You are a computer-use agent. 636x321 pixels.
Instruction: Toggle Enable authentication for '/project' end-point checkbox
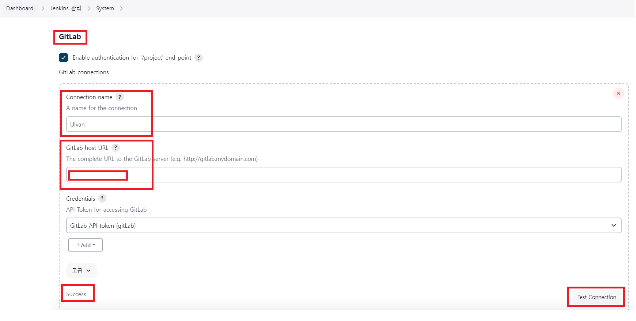coord(63,58)
